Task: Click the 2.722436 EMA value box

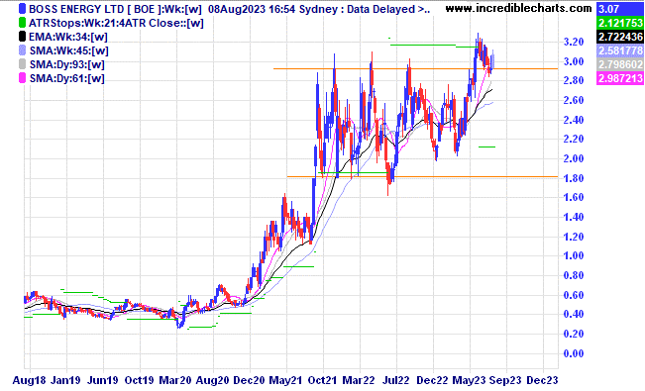Action: (620, 37)
